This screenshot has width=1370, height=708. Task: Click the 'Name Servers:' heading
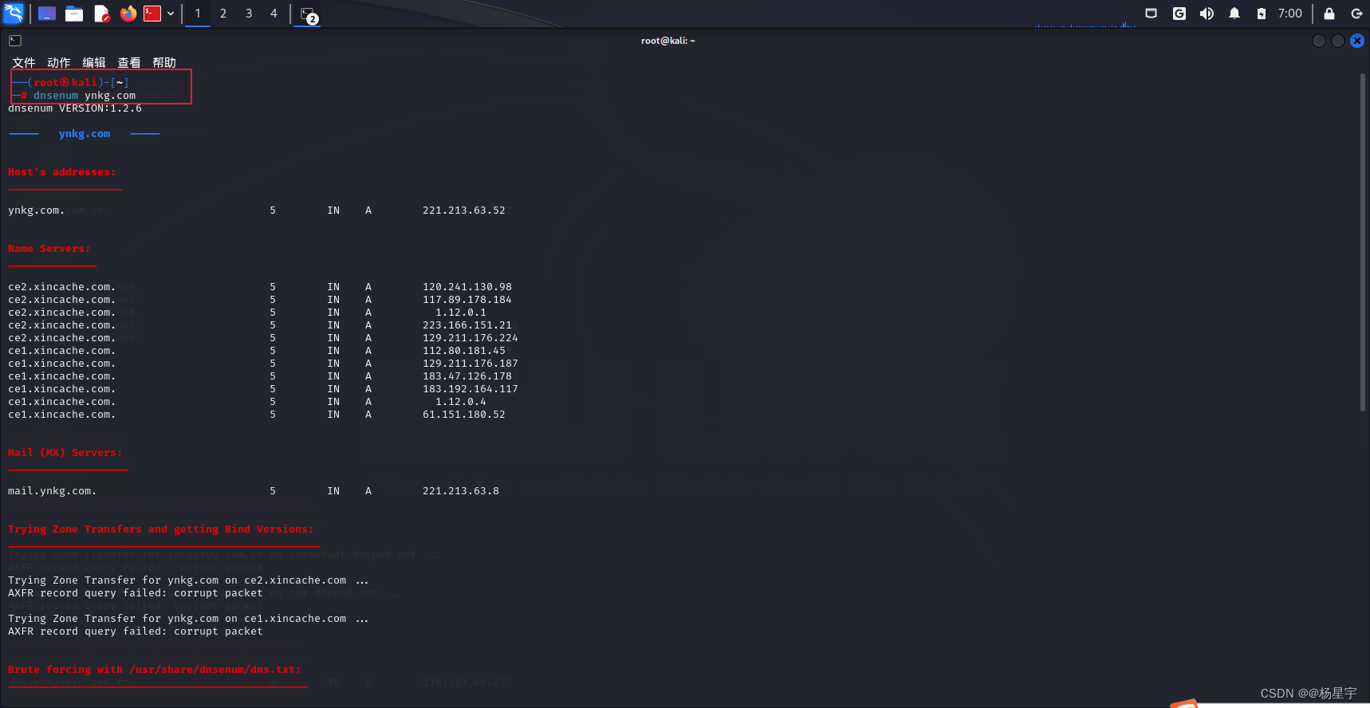click(49, 249)
